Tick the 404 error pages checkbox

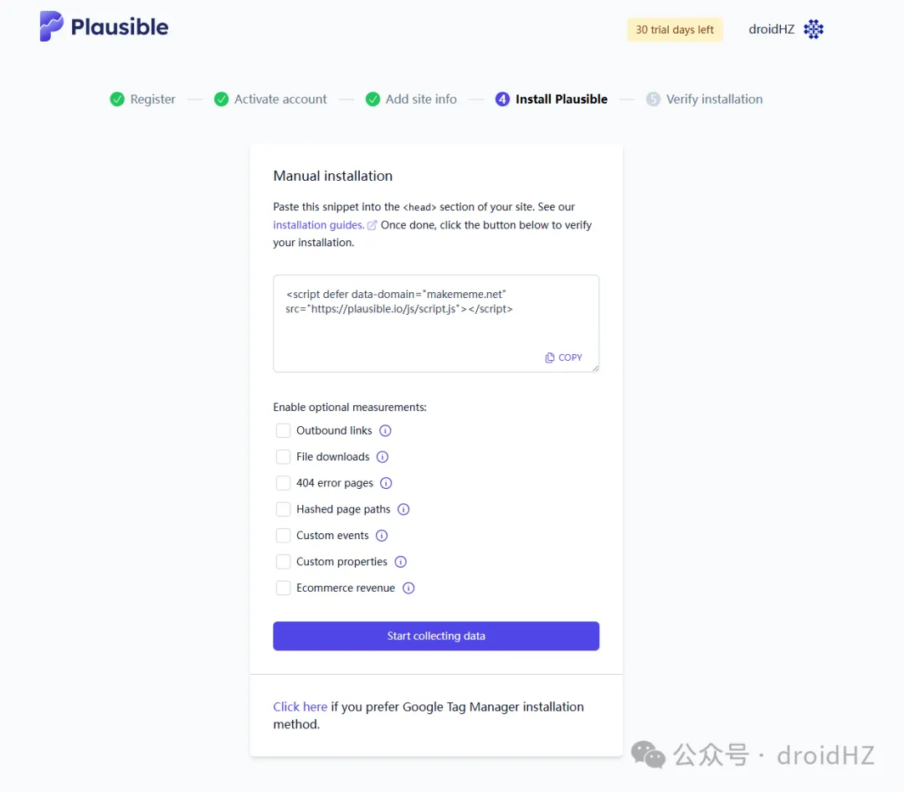[x=283, y=483]
